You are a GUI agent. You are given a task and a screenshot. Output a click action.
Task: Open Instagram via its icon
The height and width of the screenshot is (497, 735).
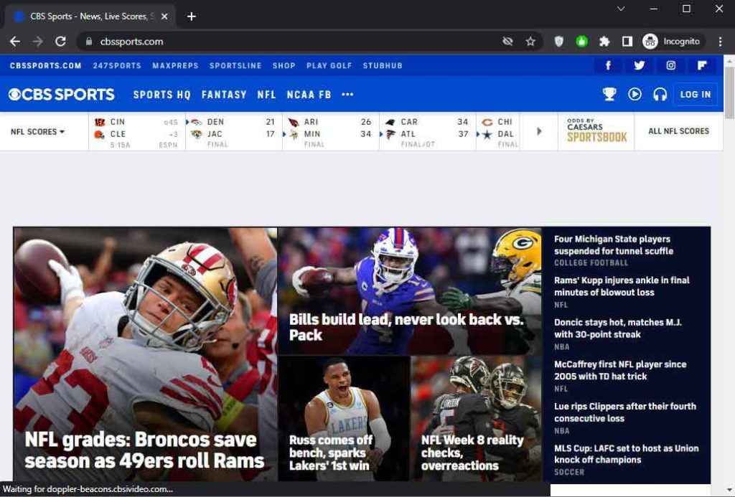tap(670, 65)
